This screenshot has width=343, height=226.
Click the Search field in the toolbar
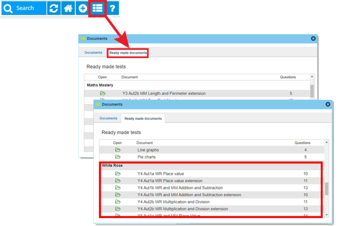tap(24, 9)
